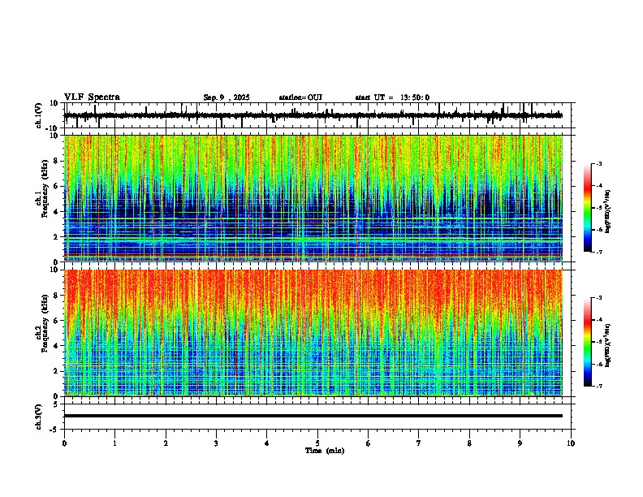The image size is (643, 497).
Task: Click the "-3" label on ch.1 color scale
Action: 599,163
